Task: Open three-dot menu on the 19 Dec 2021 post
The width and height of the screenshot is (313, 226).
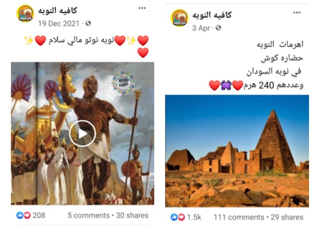Action: click(x=142, y=8)
